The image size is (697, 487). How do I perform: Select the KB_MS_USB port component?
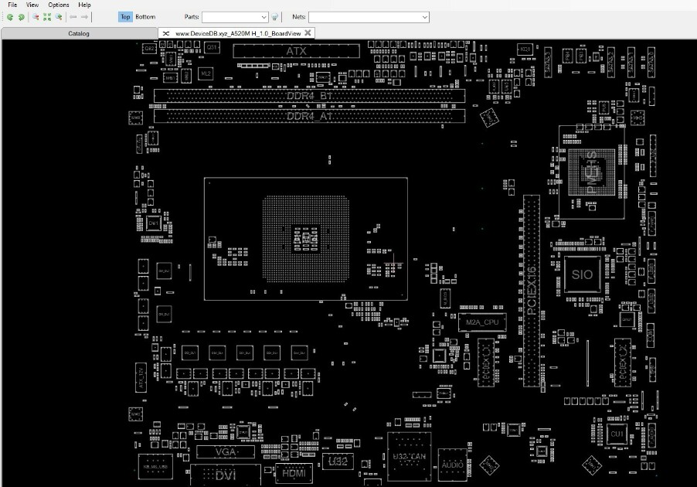155,467
